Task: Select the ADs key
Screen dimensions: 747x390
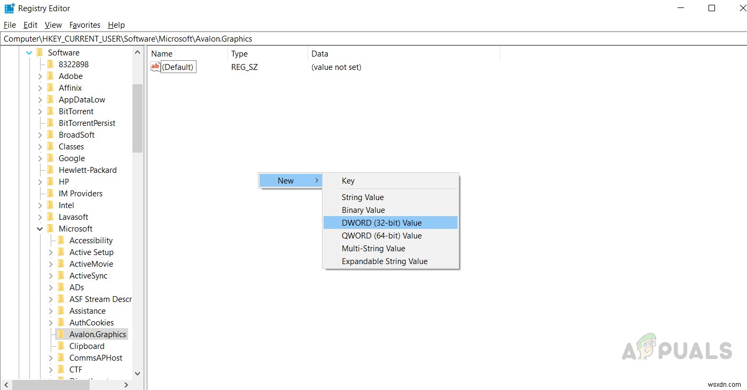Action: tap(76, 287)
